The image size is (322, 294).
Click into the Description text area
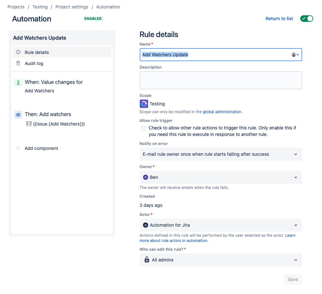221,80
